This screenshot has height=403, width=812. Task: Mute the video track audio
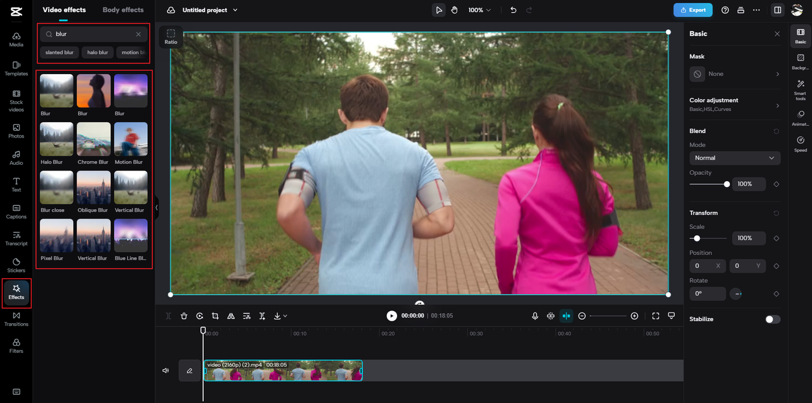166,371
